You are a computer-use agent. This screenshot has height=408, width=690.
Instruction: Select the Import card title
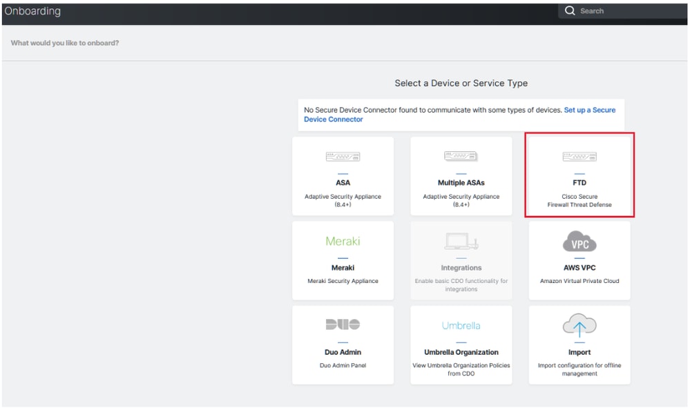click(x=579, y=352)
